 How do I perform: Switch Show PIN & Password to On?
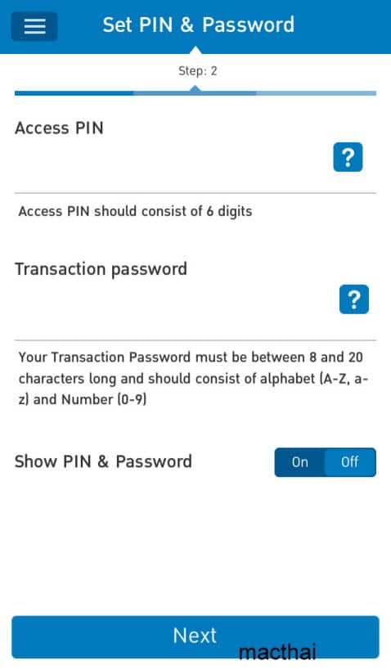coord(300,462)
